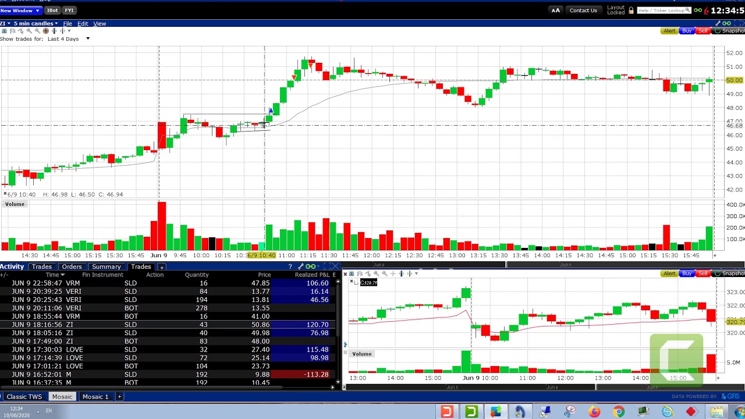
Task: Click the main chart Alert button
Action: 669,31
